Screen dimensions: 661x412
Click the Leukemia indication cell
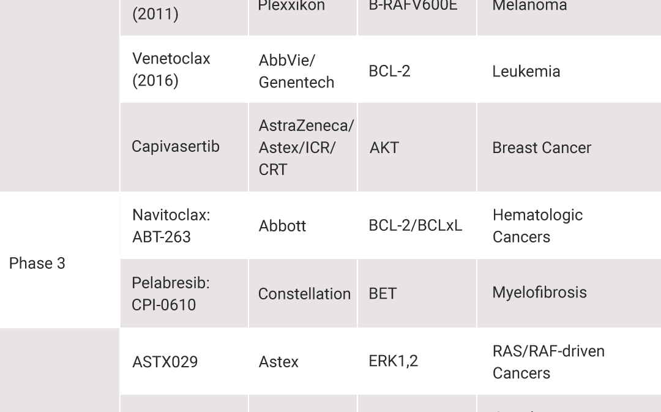[x=569, y=69]
